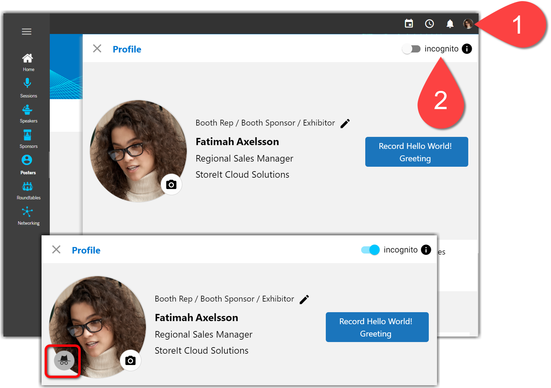551x388 pixels.
Task: Edit role with pencil icon in upper profile
Action: (x=345, y=124)
